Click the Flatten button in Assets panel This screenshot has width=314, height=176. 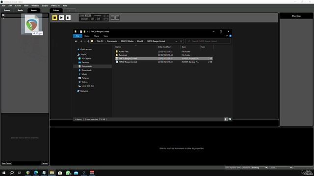[x=45, y=163]
